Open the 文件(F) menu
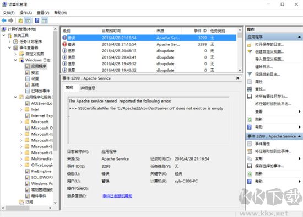The height and width of the screenshot is (217, 303). tap(9, 13)
